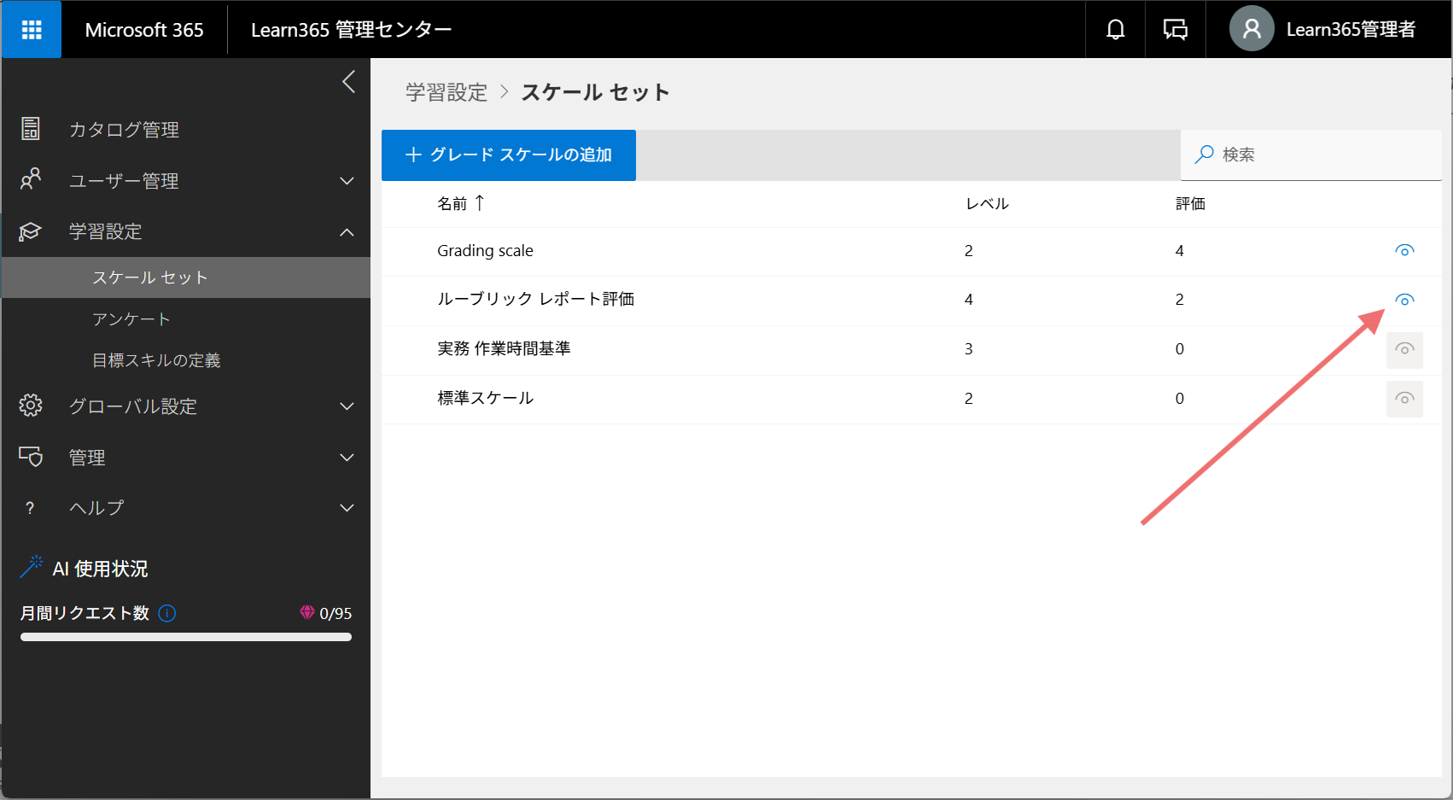Open the ユーザー管理 menu item
The height and width of the screenshot is (800, 1453).
point(125,181)
